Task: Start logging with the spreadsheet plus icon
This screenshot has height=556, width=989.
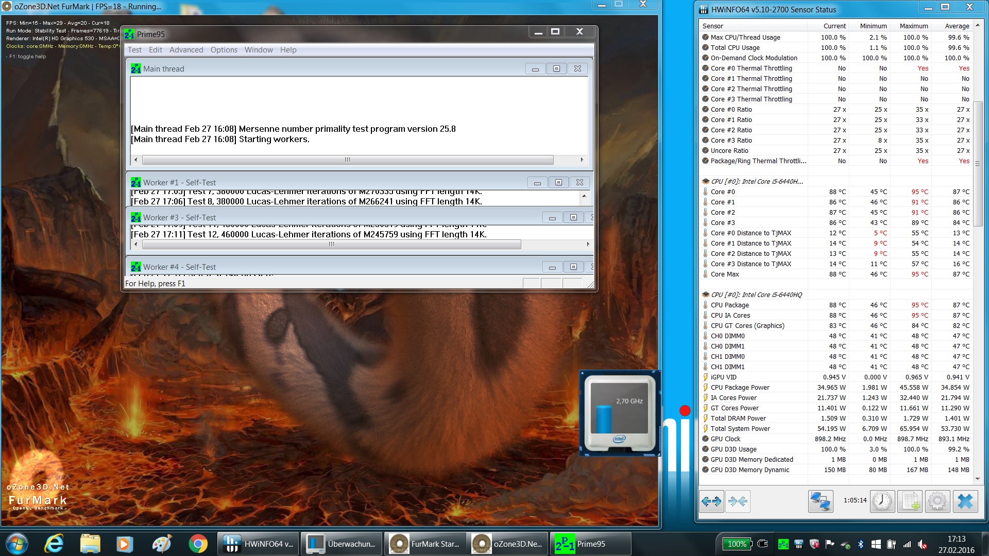Action: pyautogui.click(x=910, y=501)
